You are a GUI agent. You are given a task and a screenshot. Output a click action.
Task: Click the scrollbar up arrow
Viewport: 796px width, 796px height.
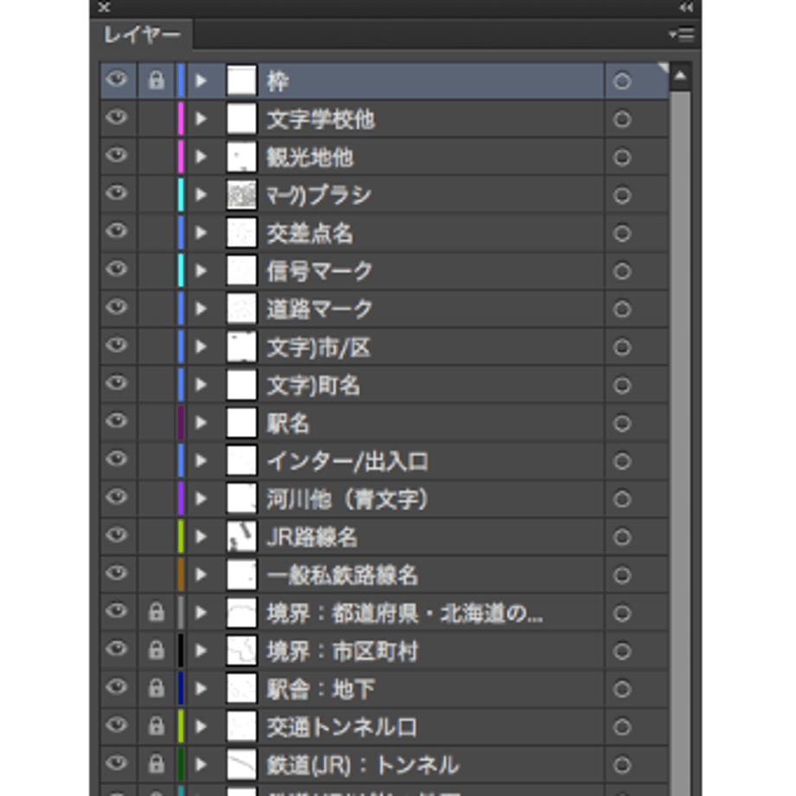pos(680,76)
